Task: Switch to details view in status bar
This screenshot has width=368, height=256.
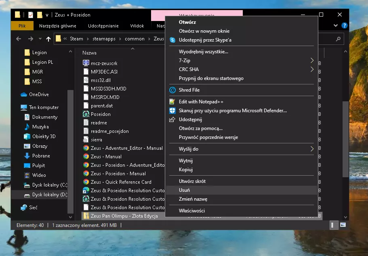Action: (x=334, y=225)
